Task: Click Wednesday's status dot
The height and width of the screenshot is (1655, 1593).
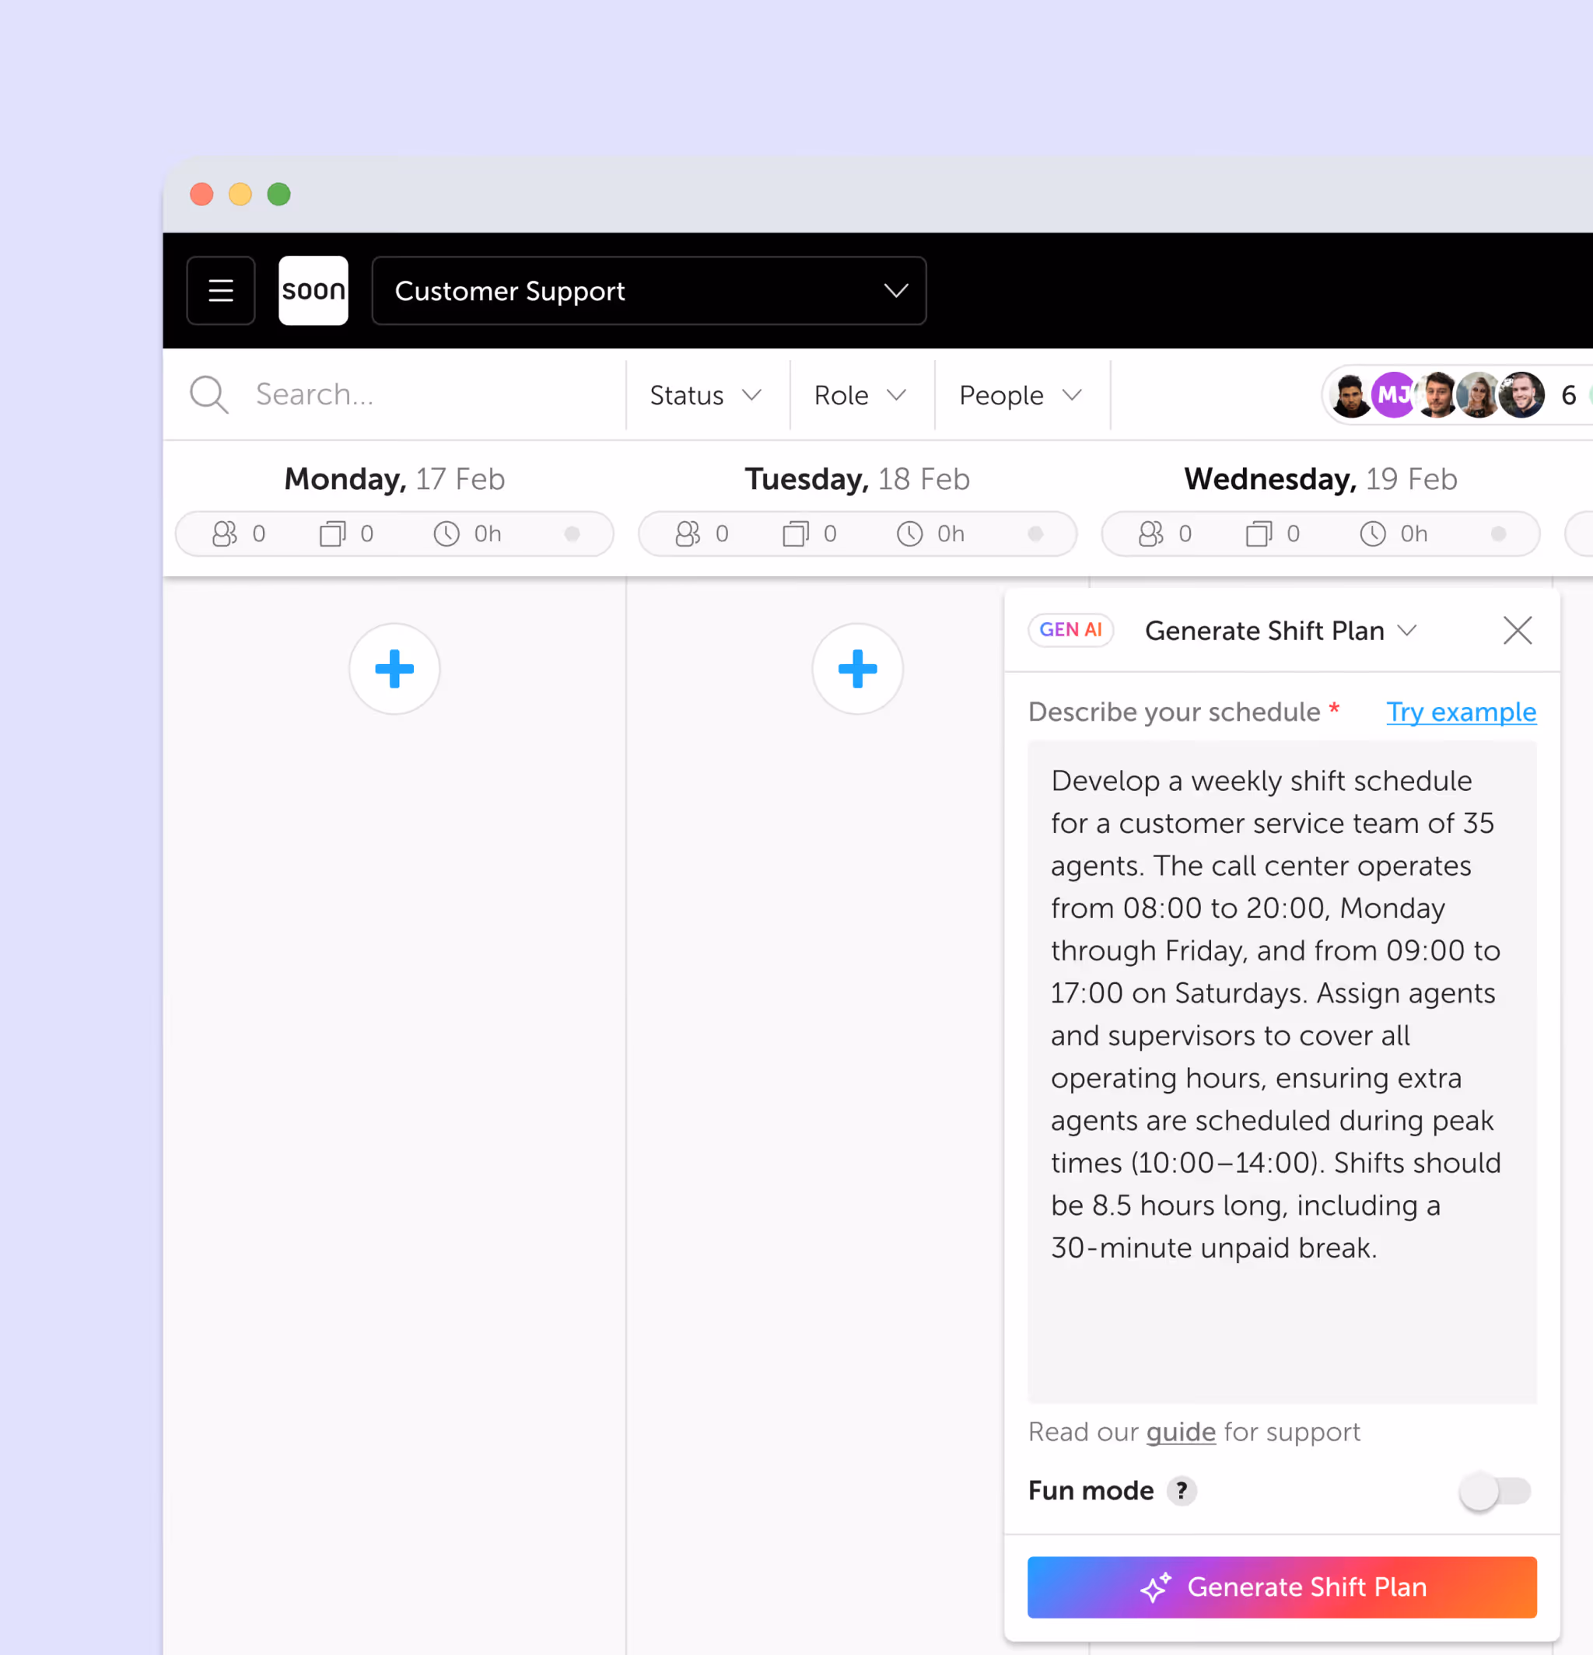Action: 1498,534
